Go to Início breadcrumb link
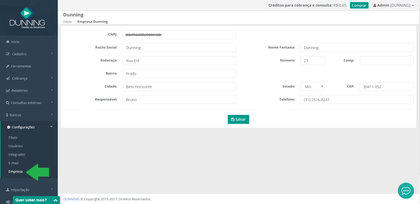This screenshot has height=204, width=420. pyautogui.click(x=67, y=21)
